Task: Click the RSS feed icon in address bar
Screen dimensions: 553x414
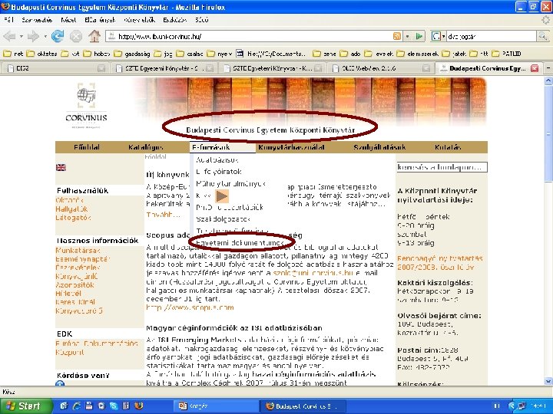Action: click(x=397, y=36)
